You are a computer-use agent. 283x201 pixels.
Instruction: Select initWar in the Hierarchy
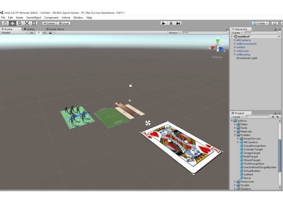pyautogui.click(x=241, y=48)
